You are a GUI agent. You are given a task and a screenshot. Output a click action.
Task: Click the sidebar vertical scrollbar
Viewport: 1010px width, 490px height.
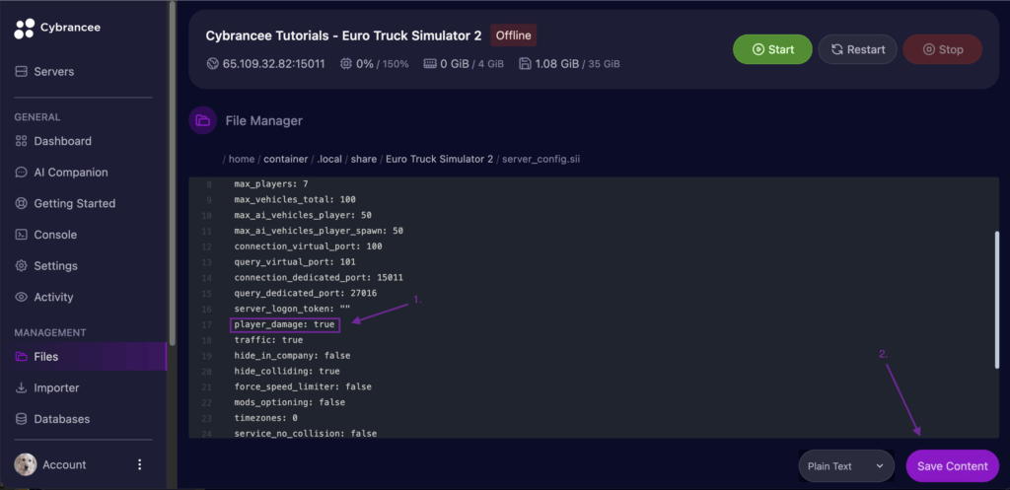[x=172, y=174]
